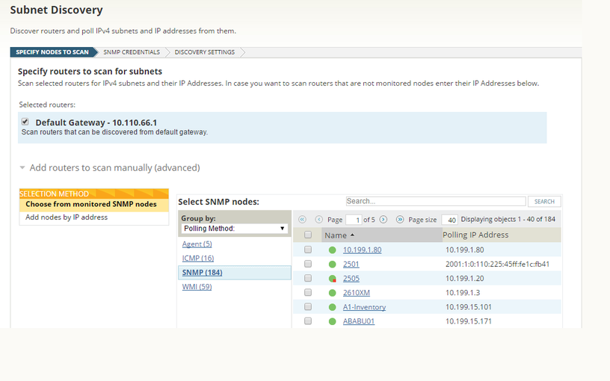Uncheck the Default Gateway checkbox

coord(25,122)
